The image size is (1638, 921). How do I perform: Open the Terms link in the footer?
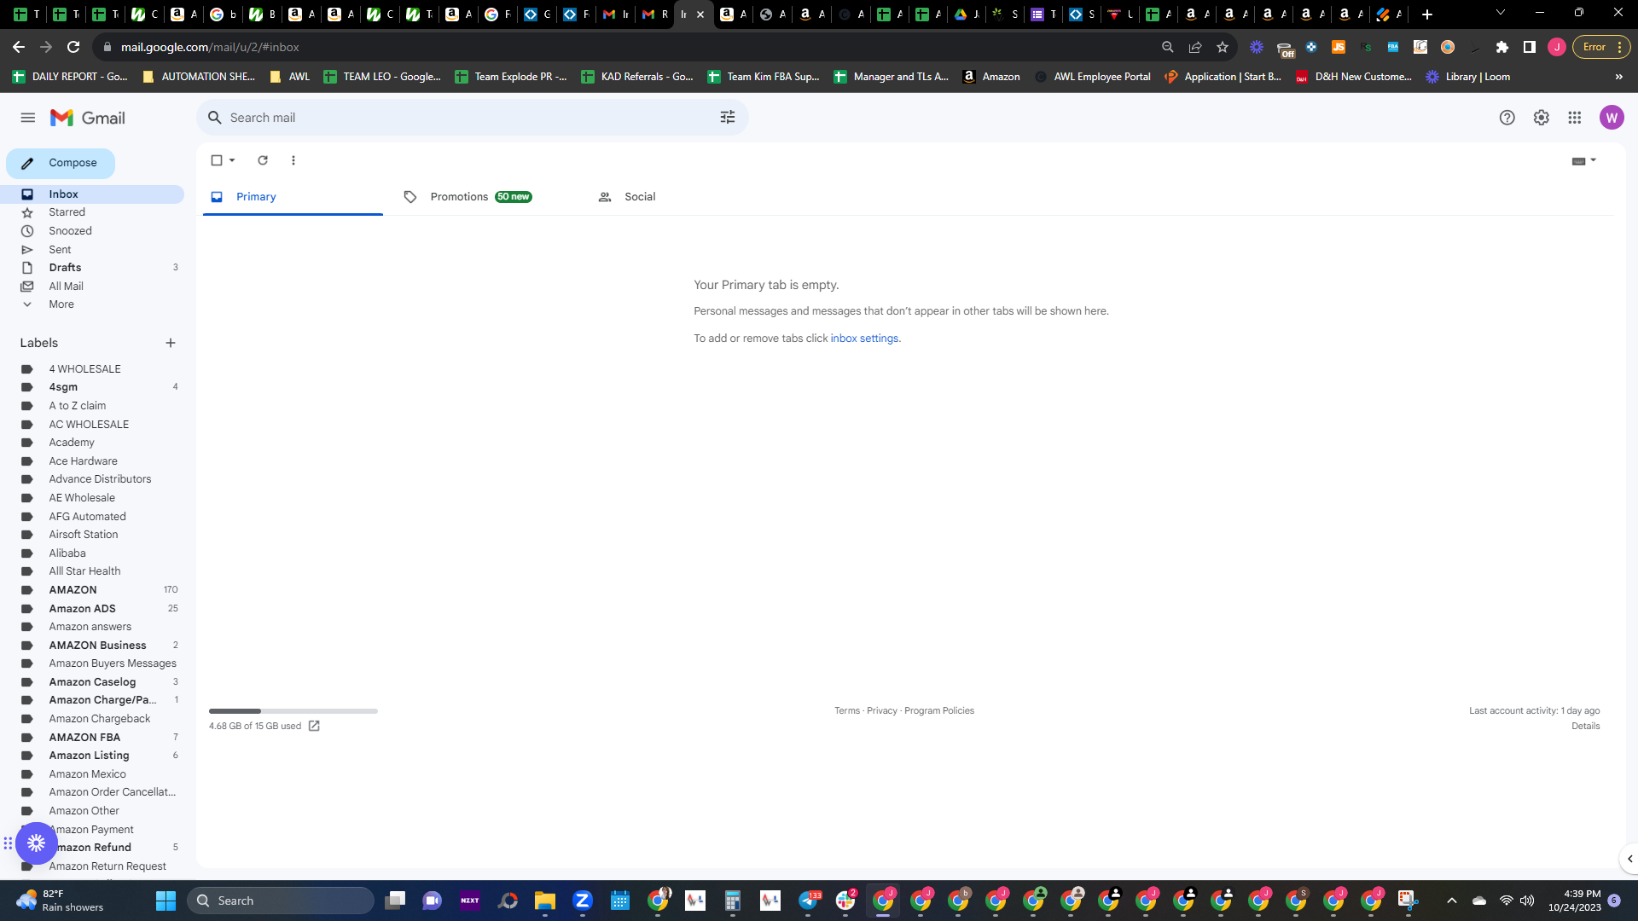pos(847,710)
